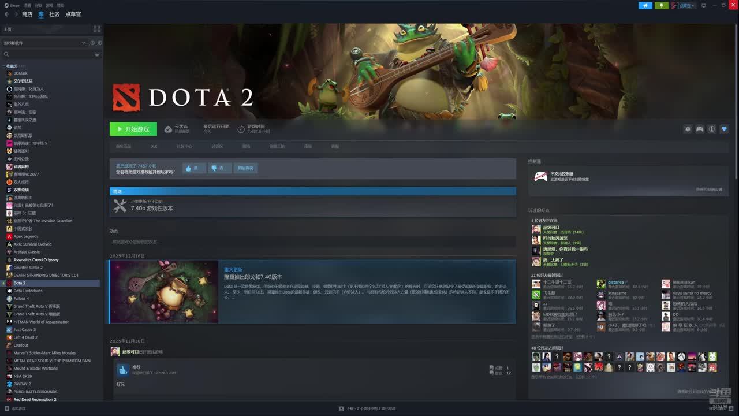The width and height of the screenshot is (739, 416).
Task: Click the recent activity clock filter icon
Action: point(92,43)
